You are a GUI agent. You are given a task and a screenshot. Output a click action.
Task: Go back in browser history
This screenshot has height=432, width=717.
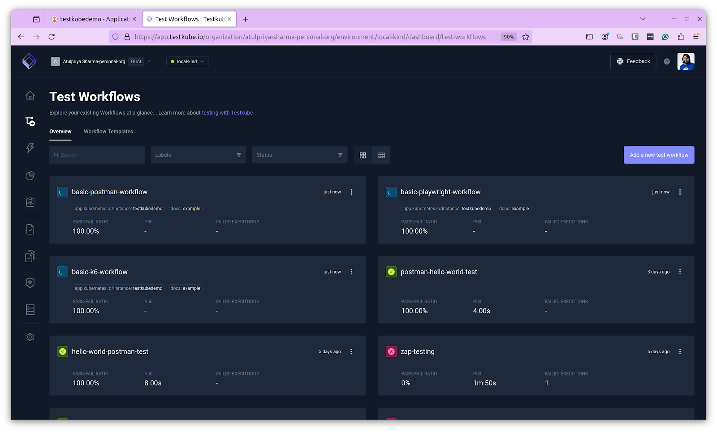click(21, 37)
